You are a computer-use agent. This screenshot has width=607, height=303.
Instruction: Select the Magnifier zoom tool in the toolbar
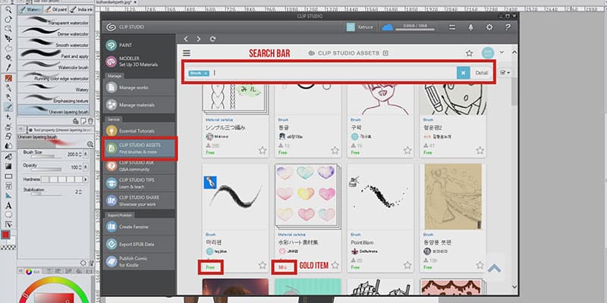(8, 10)
